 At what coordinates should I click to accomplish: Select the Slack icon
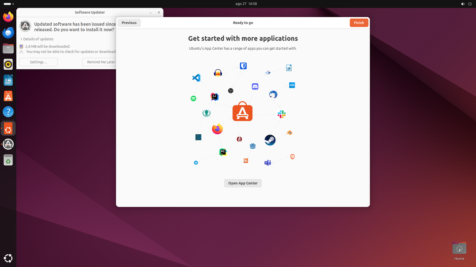[282, 114]
